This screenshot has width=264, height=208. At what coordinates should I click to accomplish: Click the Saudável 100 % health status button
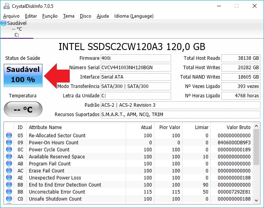pyautogui.click(x=23, y=75)
